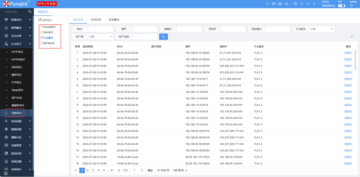This screenshot has height=177, width=360.
Task: Switch to the 历史会话 tab
Action: point(96,20)
